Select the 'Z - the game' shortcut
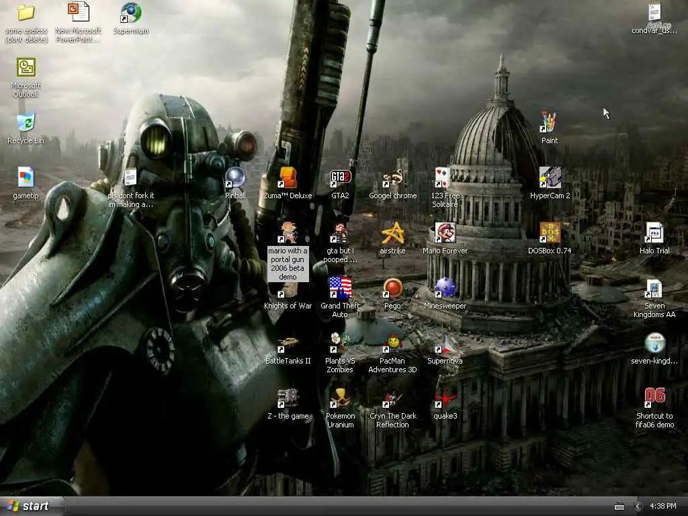This screenshot has height=516, width=688. (x=288, y=398)
